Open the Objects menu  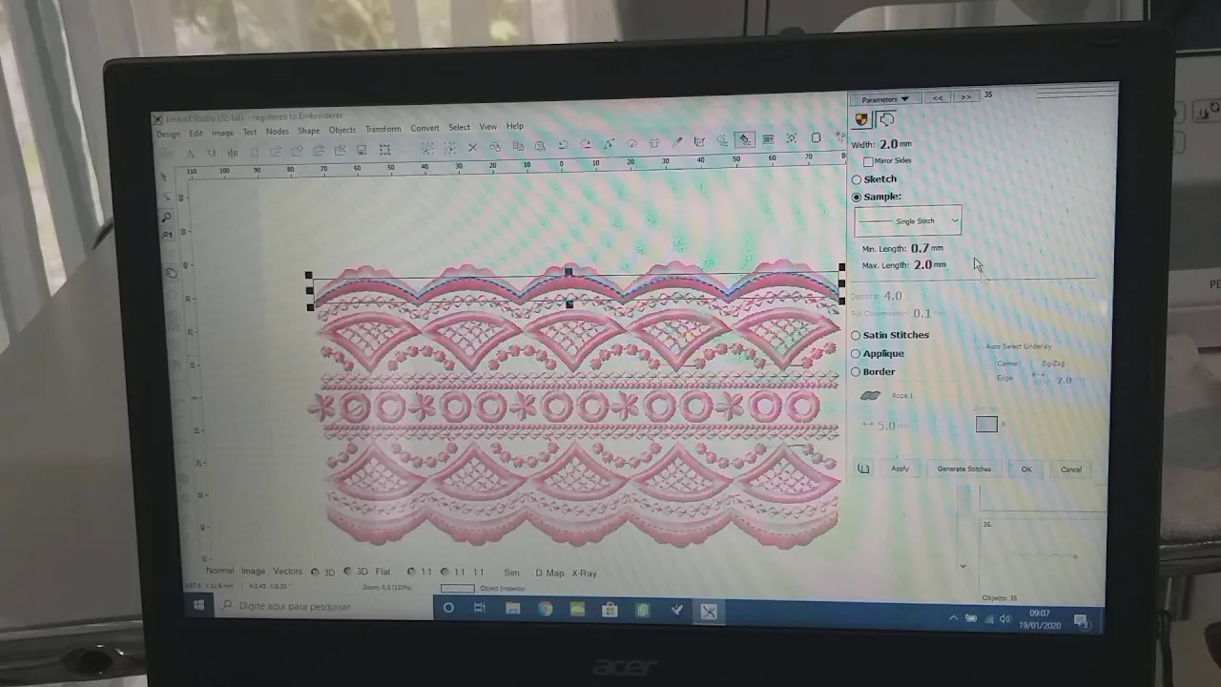pyautogui.click(x=341, y=130)
